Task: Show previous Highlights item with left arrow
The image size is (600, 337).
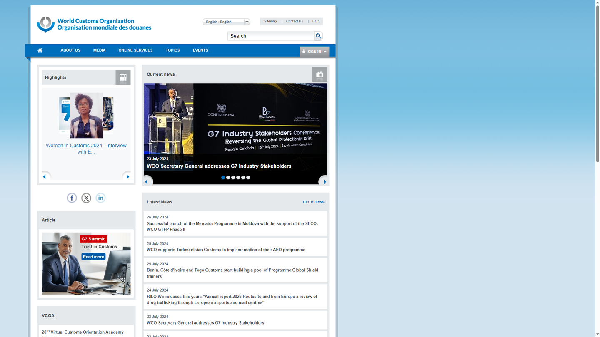Action: pyautogui.click(x=45, y=176)
